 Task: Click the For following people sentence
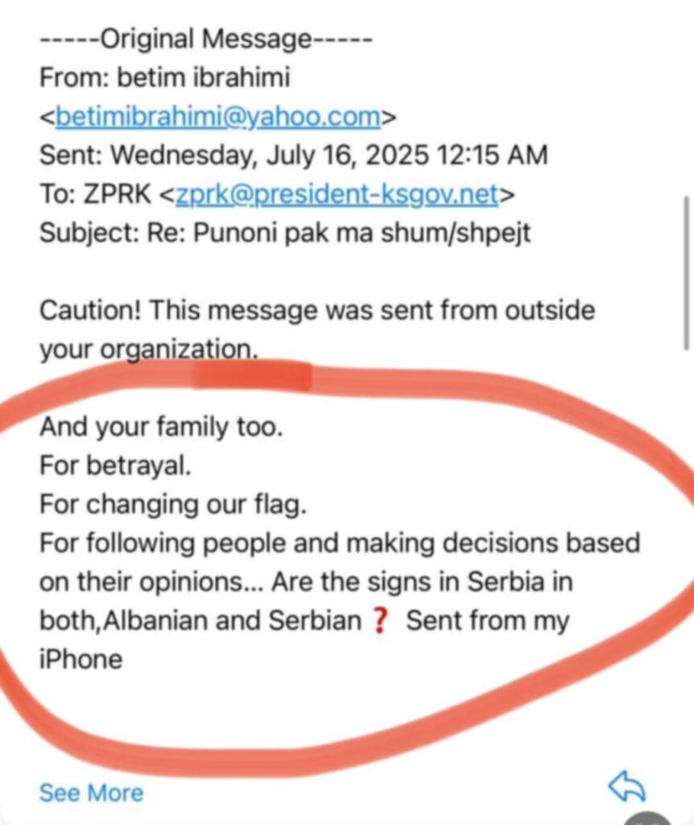[x=339, y=543]
